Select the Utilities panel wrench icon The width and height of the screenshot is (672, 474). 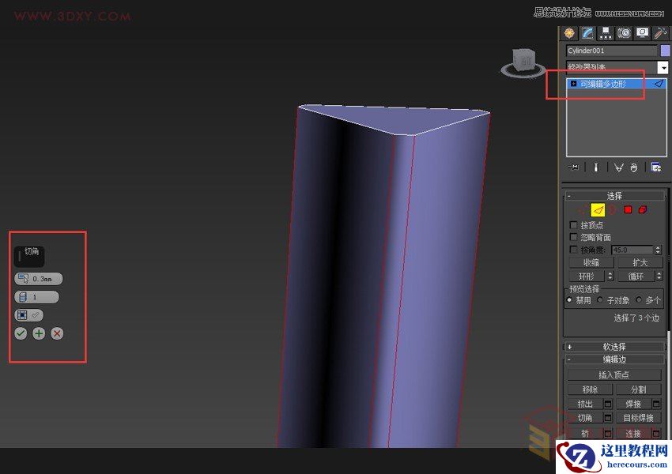[x=659, y=32]
